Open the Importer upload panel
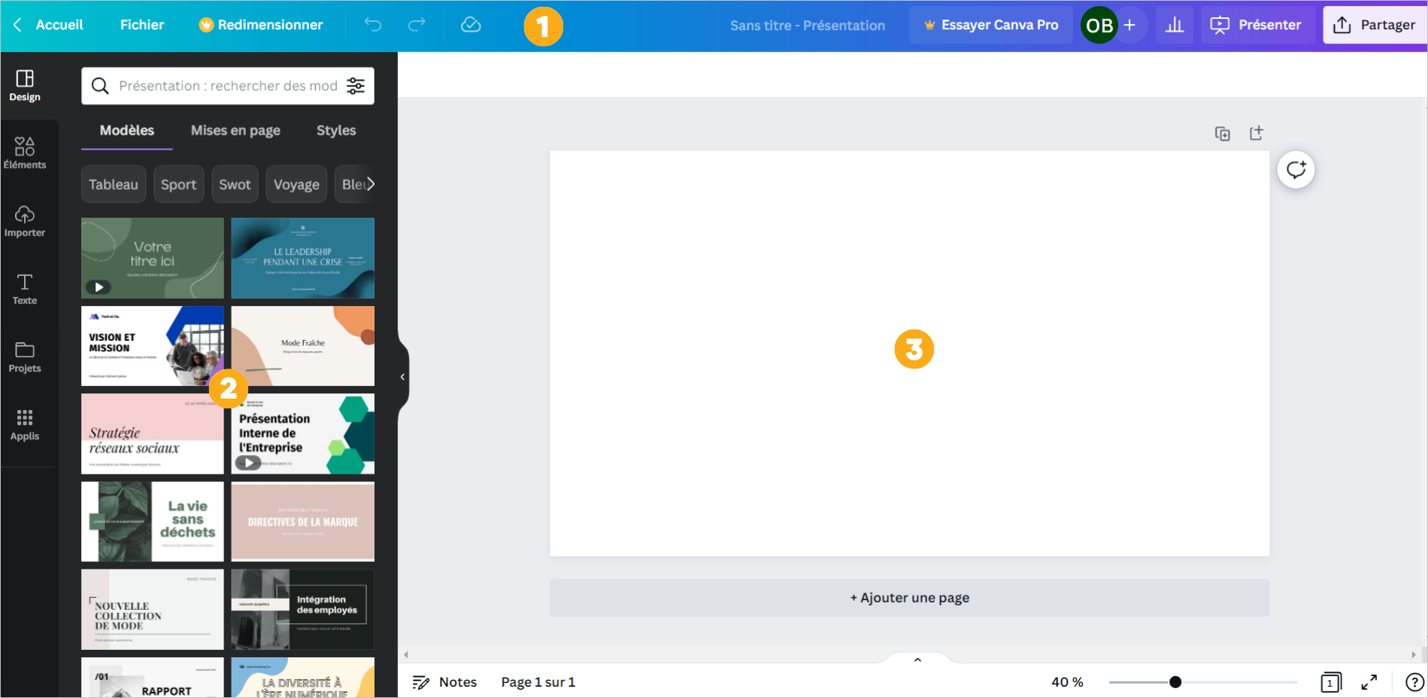The width and height of the screenshot is (1428, 698). (25, 221)
